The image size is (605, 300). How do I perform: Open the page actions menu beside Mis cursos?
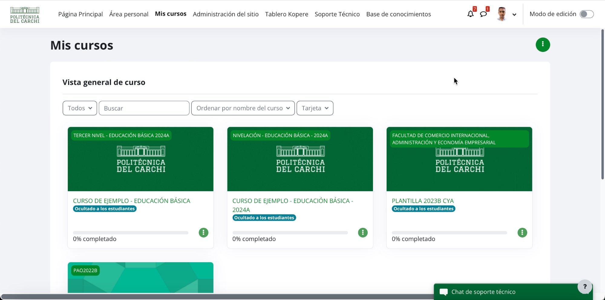click(x=543, y=44)
